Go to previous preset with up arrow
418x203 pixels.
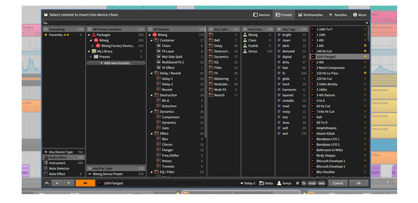click(x=57, y=183)
